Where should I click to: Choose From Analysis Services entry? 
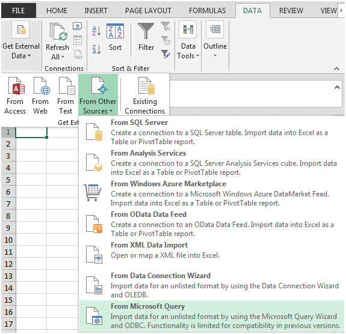click(x=212, y=163)
